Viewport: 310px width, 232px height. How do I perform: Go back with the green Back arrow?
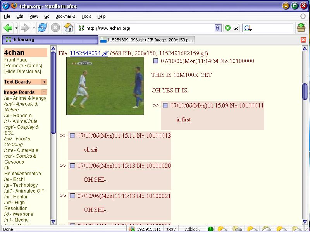[x=8, y=28]
